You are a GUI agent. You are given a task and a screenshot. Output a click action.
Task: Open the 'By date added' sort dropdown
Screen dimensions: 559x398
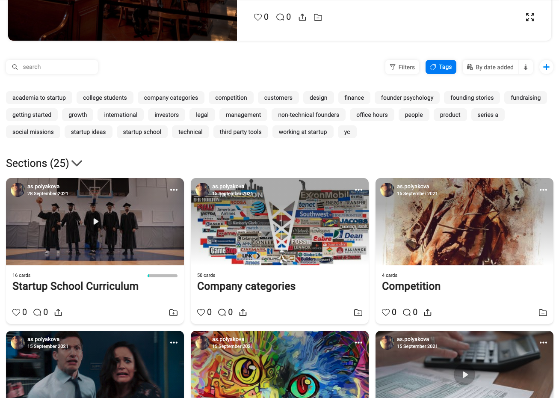click(x=490, y=67)
